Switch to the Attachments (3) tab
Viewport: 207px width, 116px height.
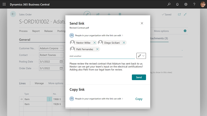pos(159,38)
